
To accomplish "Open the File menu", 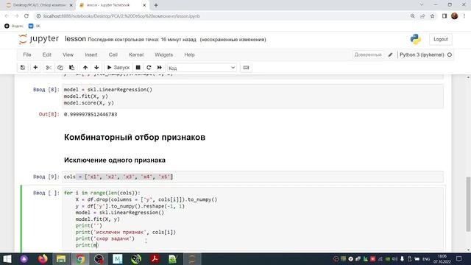I will point(27,54).
